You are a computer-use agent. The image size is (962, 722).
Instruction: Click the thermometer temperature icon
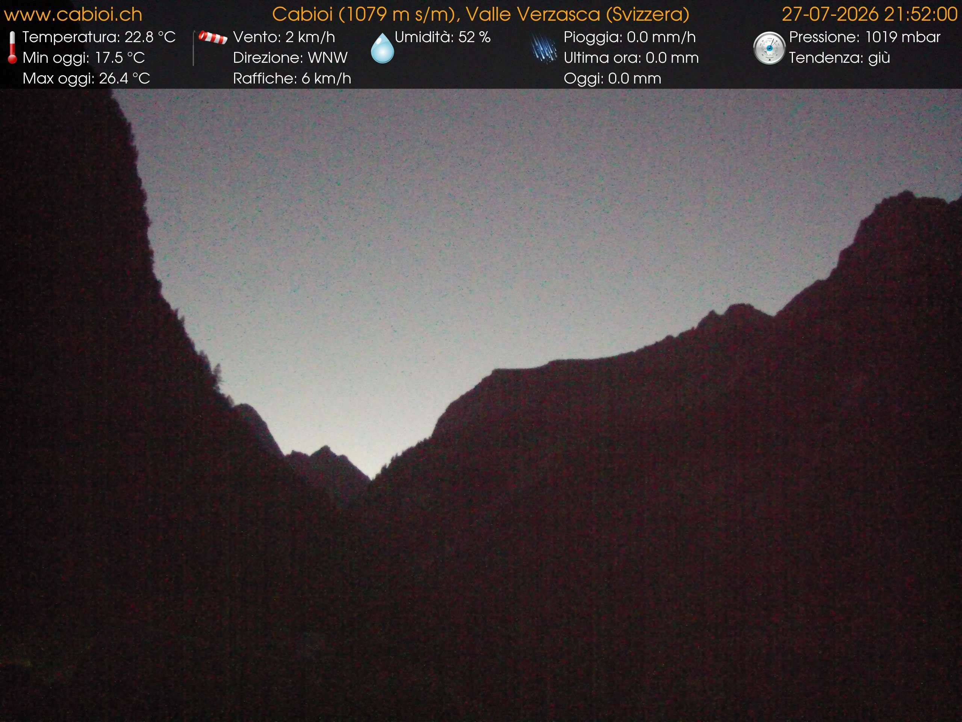[12, 48]
